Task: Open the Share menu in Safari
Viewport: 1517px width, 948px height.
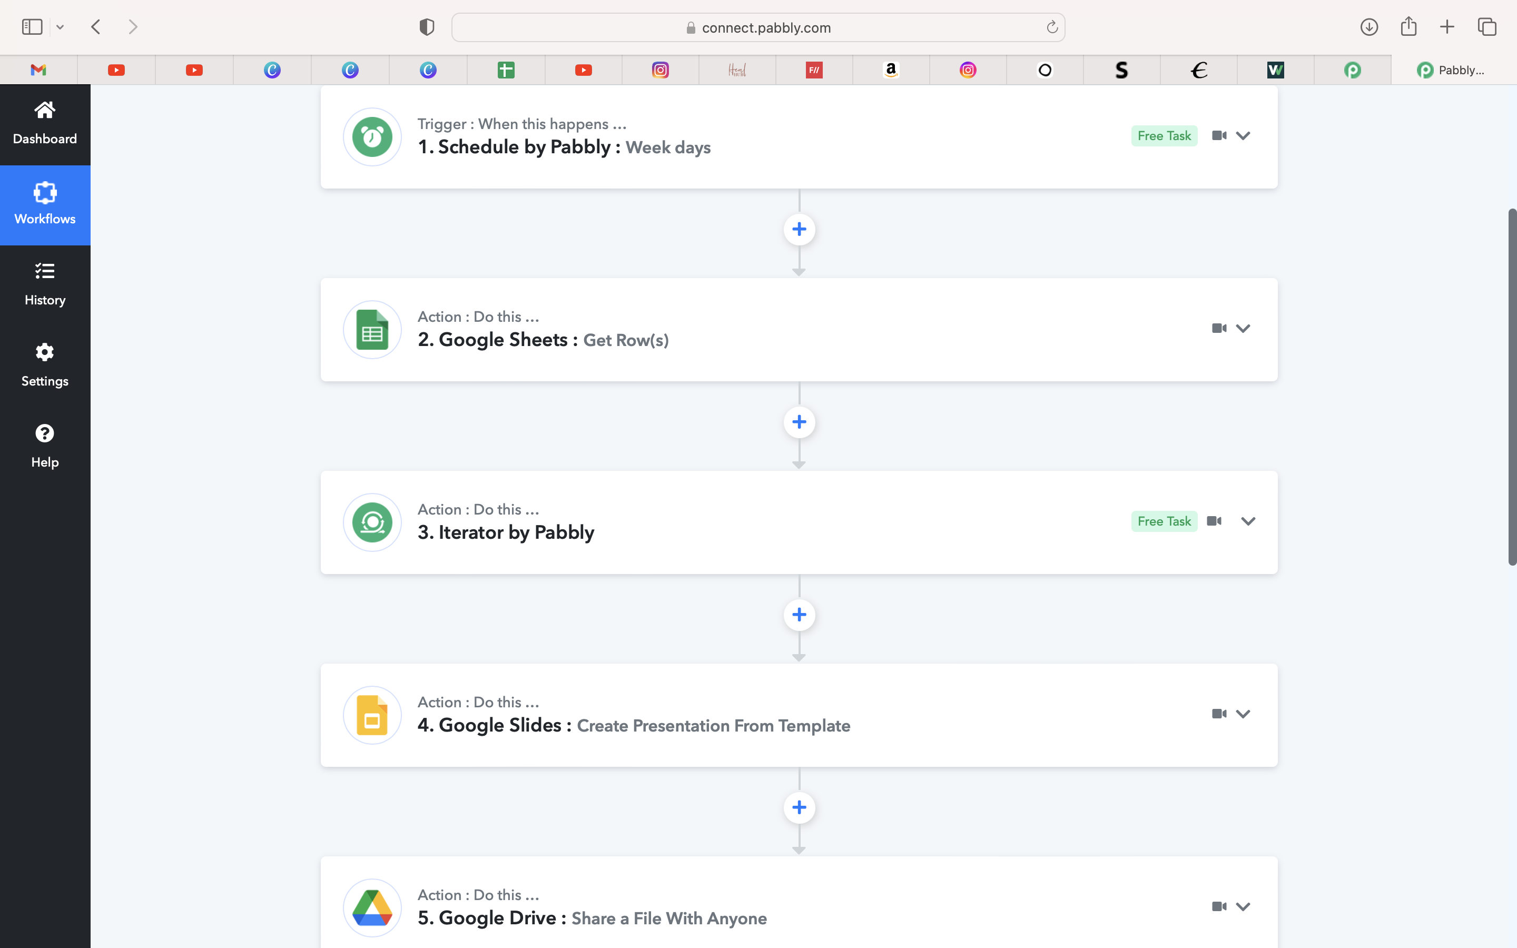Action: tap(1408, 26)
